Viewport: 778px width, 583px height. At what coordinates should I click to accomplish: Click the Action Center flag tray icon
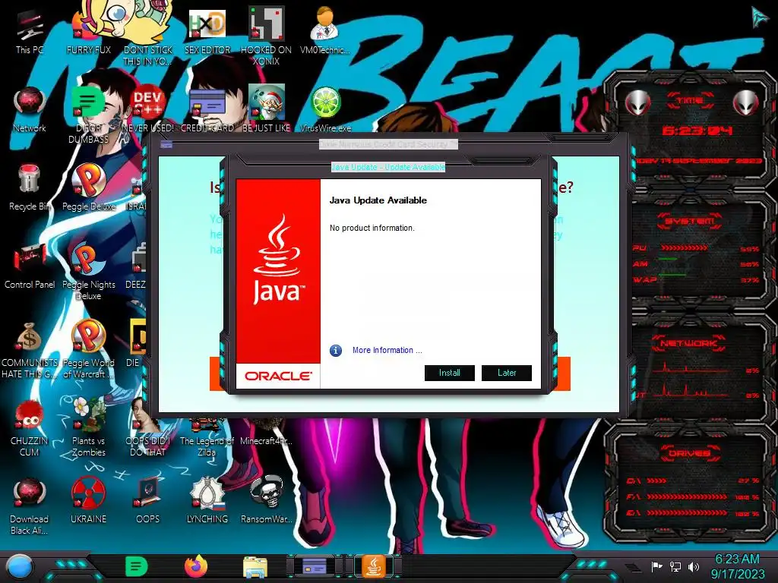pyautogui.click(x=656, y=566)
